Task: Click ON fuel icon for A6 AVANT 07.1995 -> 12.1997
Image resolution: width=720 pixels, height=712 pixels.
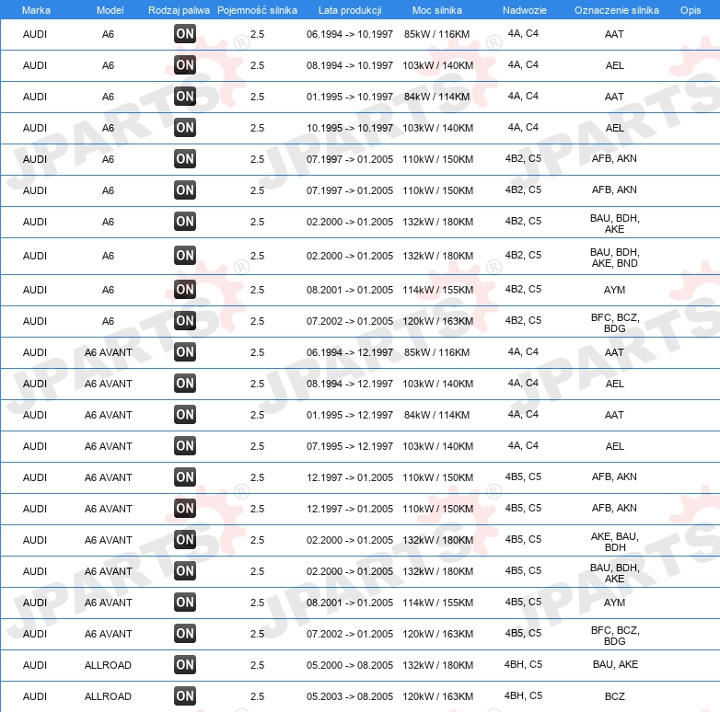Action: click(185, 445)
